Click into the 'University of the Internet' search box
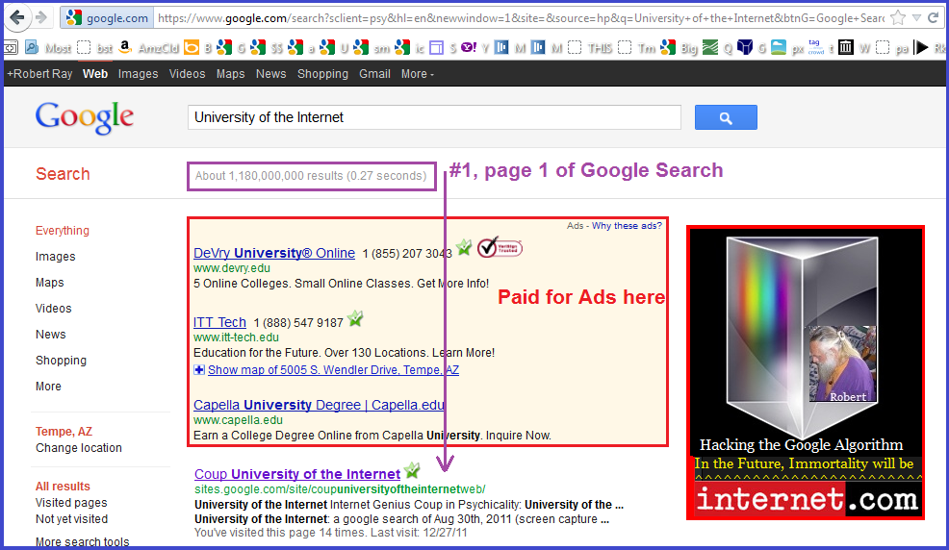 pos(434,117)
